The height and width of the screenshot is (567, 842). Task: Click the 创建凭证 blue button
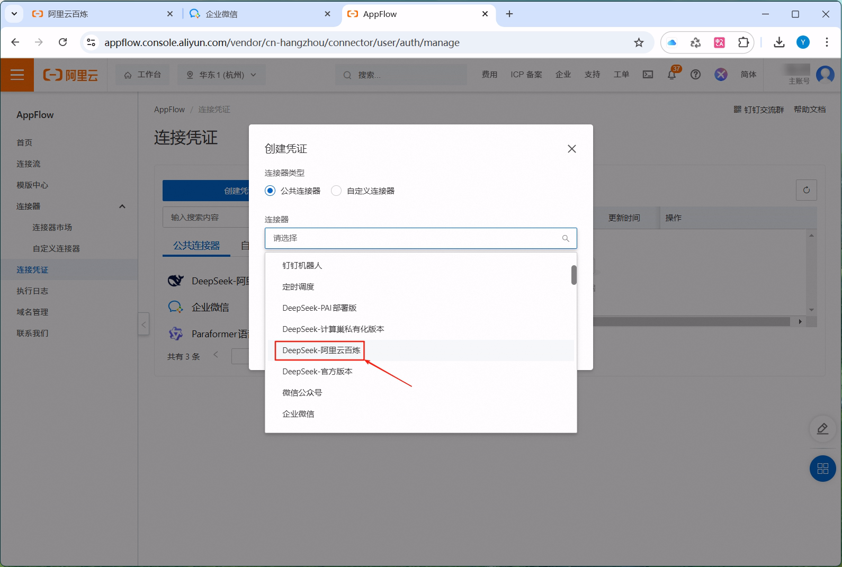[x=206, y=191]
